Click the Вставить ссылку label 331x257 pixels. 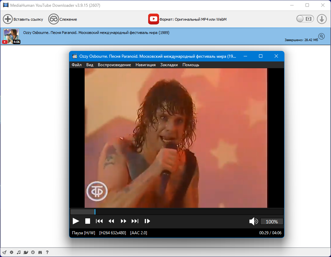[x=28, y=19]
